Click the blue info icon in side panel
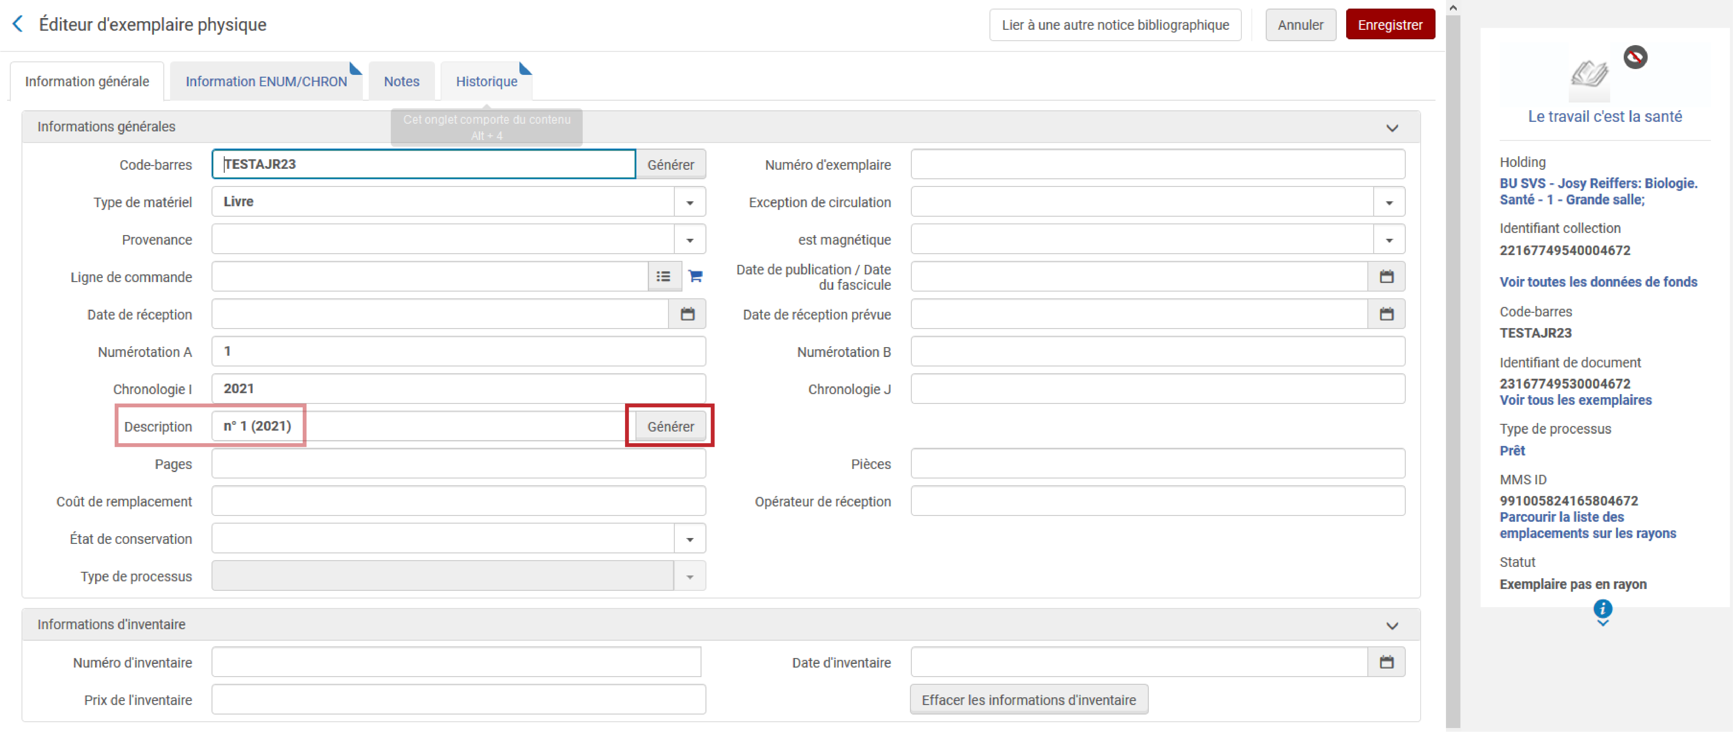 click(x=1603, y=608)
